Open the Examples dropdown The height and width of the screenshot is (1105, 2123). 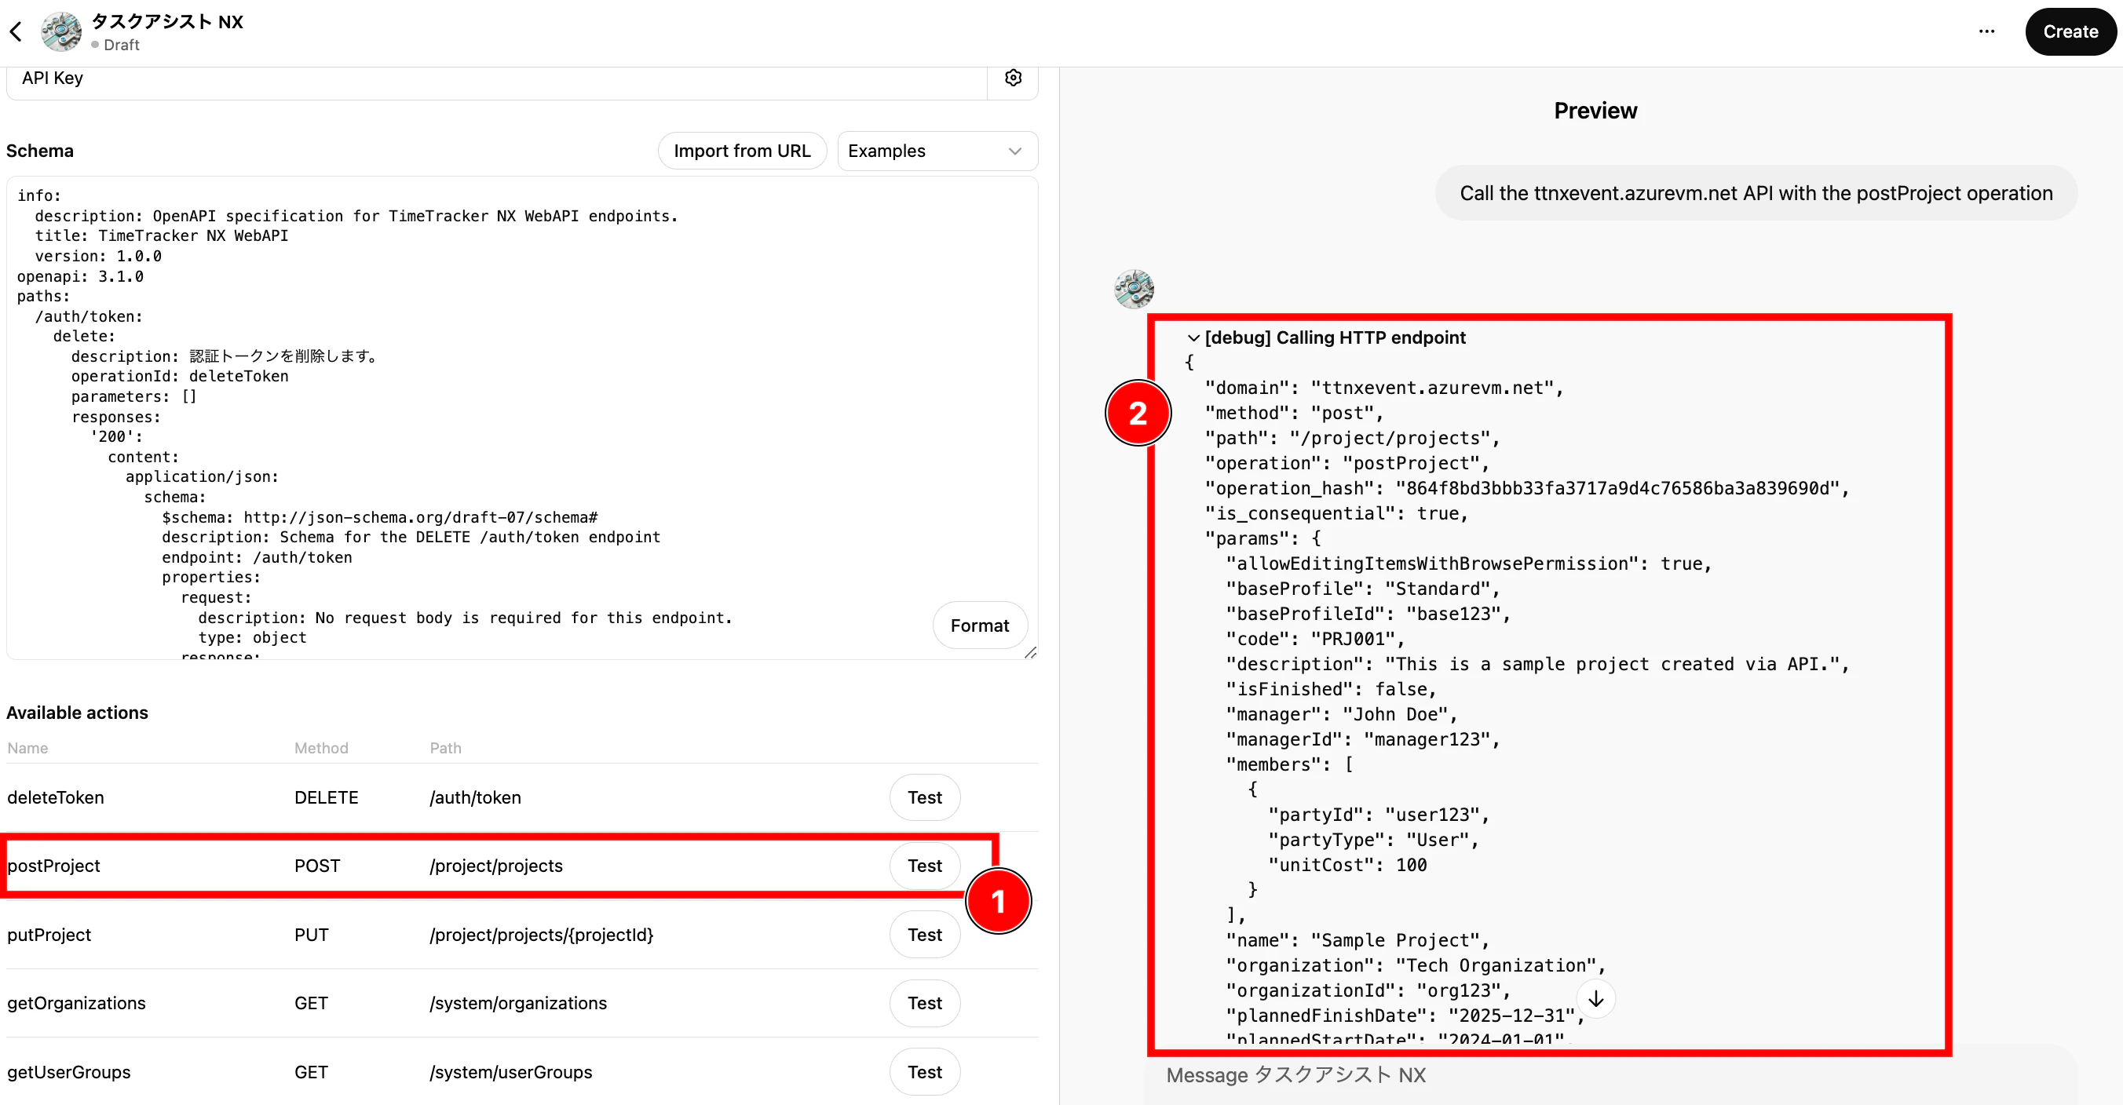[x=936, y=151]
